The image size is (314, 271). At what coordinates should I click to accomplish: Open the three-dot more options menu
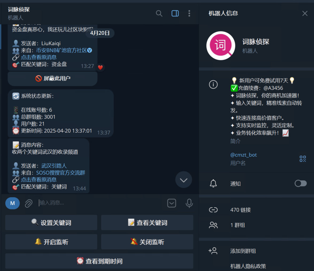pyautogui.click(x=189, y=13)
